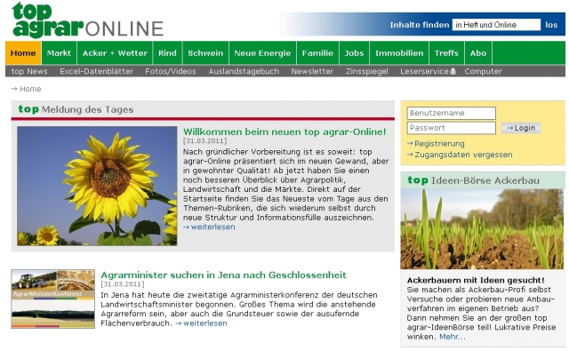Click the Home breadcrumb link
This screenshot has height=351, width=569.
pyautogui.click(x=30, y=89)
